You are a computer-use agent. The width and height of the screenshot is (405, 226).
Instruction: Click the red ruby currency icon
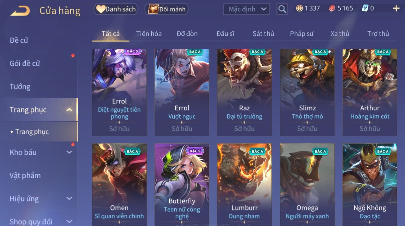(x=332, y=9)
